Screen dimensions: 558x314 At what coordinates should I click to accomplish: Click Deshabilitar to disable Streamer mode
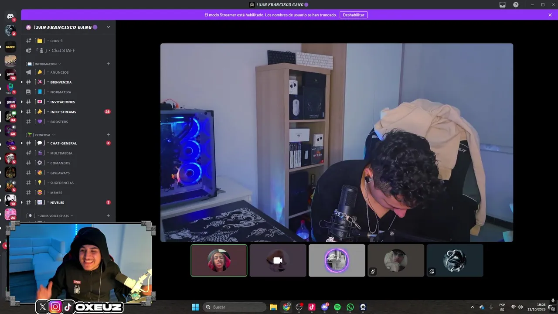pyautogui.click(x=354, y=15)
